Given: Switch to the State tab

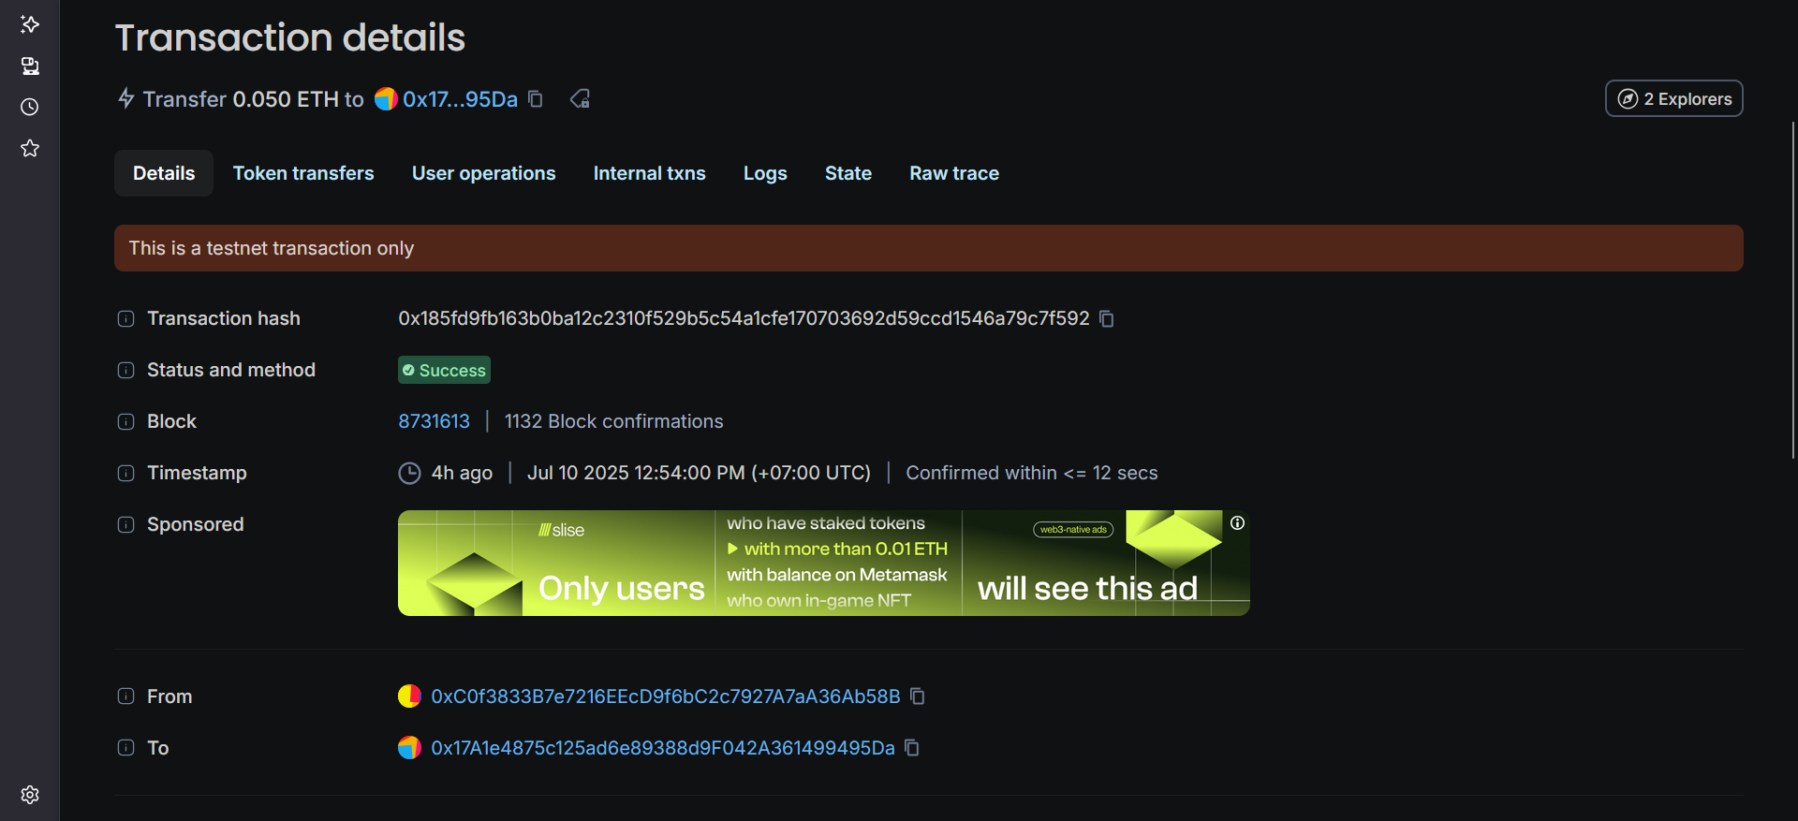Looking at the screenshot, I should [x=848, y=173].
